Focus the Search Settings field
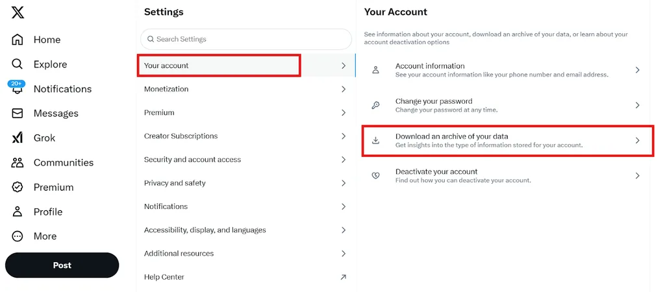The image size is (665, 292). click(x=246, y=39)
